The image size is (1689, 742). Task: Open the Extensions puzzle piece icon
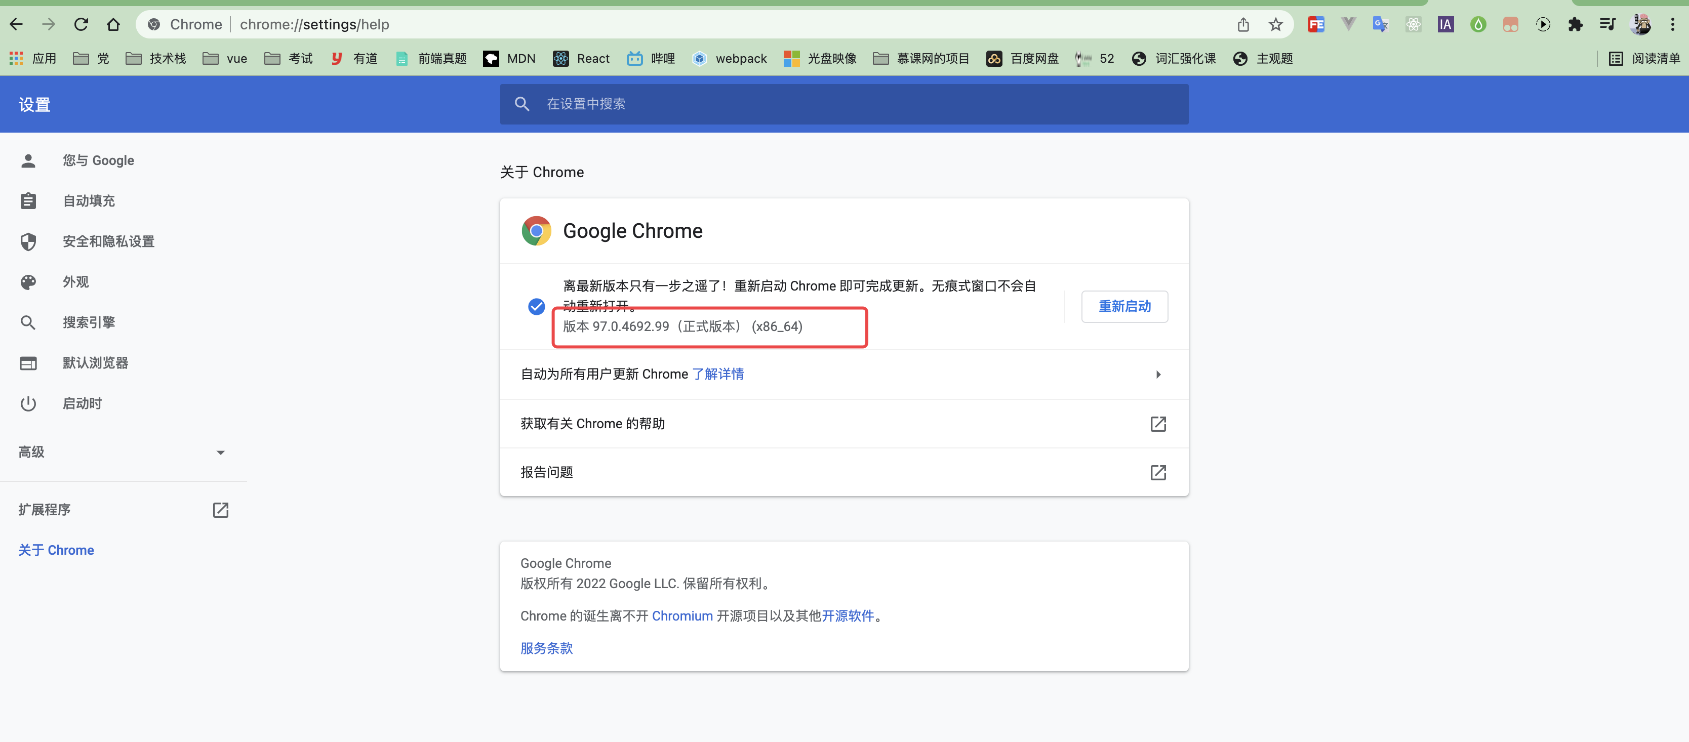pos(1575,24)
